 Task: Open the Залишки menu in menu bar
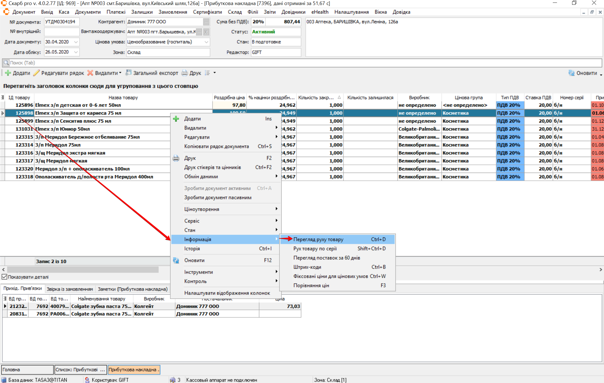[142, 12]
